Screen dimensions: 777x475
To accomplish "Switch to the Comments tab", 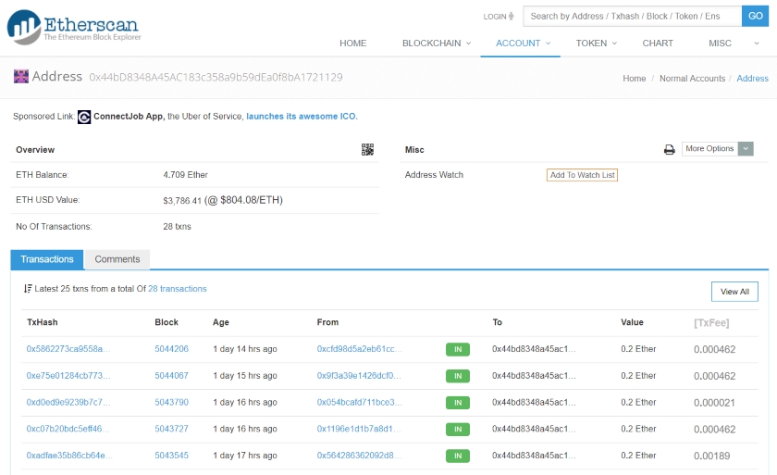I will point(117,259).
